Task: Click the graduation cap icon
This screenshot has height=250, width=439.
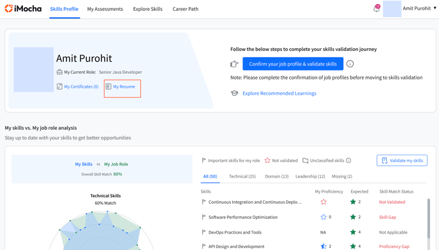Action: click(x=234, y=93)
